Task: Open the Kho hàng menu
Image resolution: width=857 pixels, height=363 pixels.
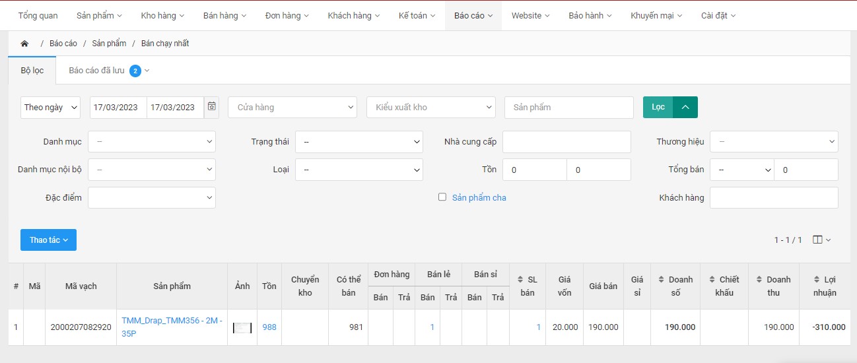Action: (x=162, y=15)
